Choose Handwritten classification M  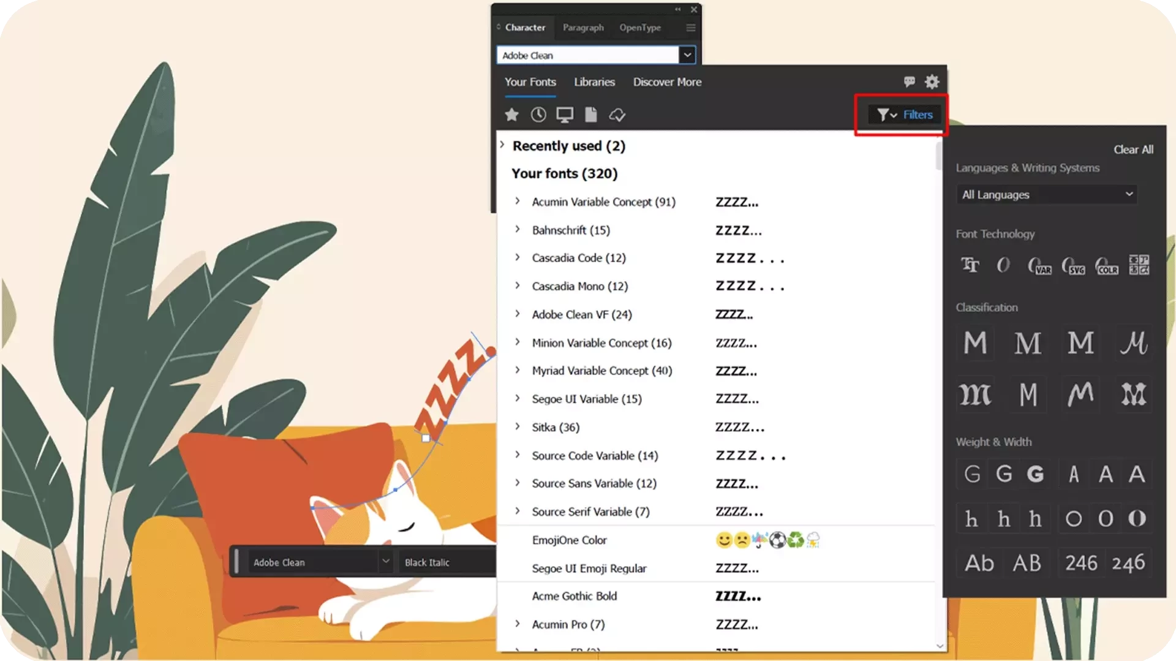coord(1080,395)
